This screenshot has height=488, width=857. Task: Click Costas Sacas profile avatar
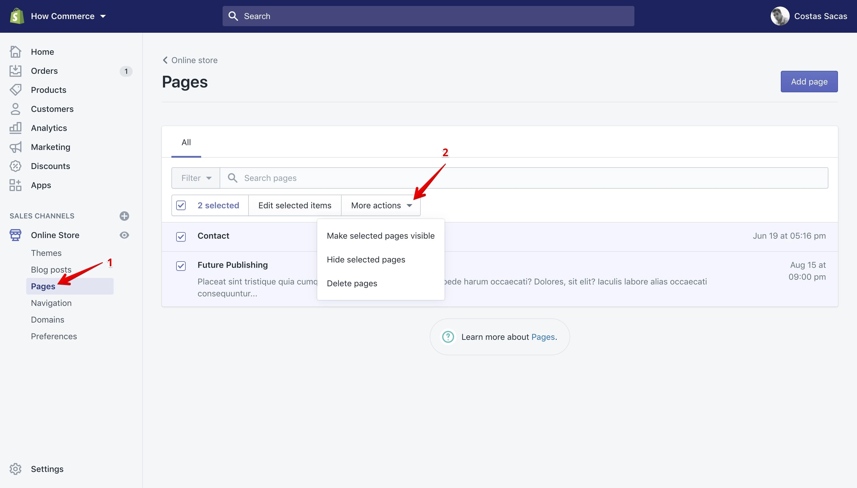(x=780, y=16)
